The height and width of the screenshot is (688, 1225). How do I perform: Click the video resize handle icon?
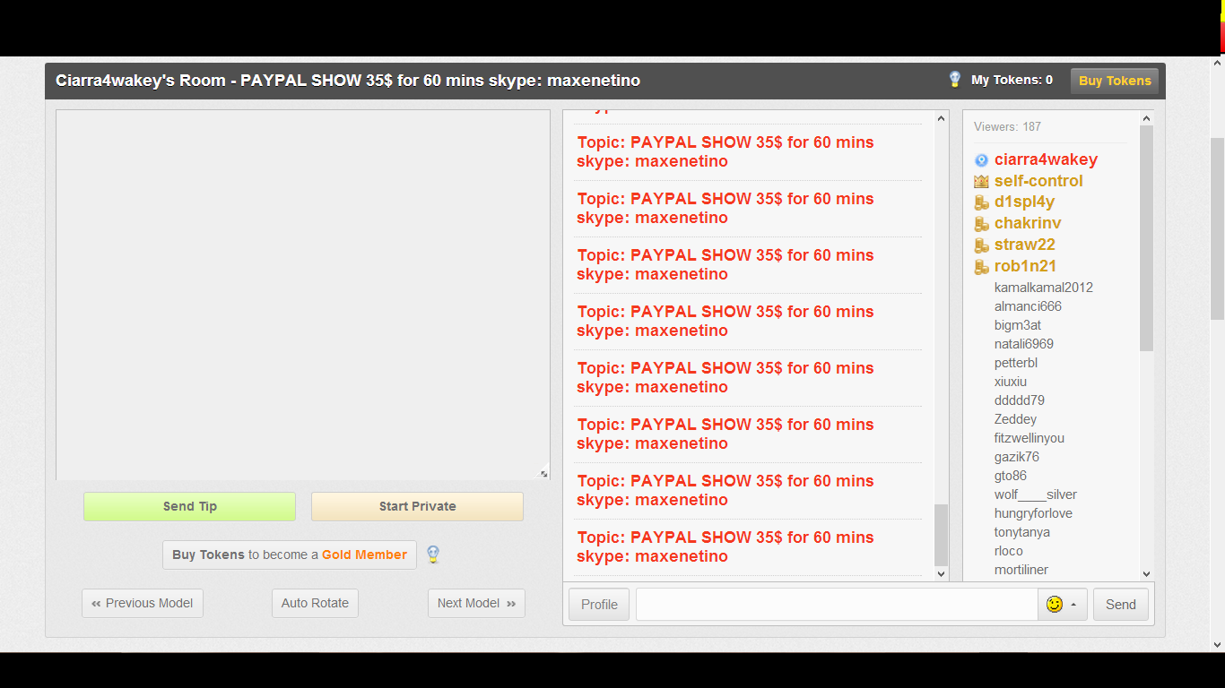(543, 474)
